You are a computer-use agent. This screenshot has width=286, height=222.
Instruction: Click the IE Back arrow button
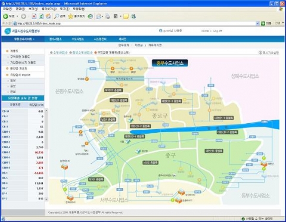pos(5,16)
